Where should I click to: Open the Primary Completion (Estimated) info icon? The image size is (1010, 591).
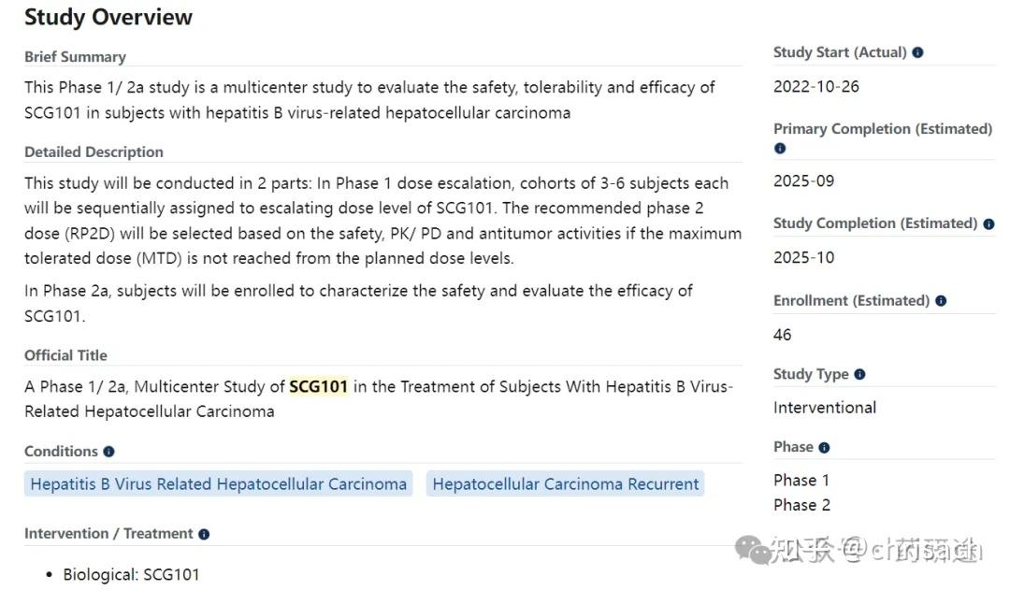(780, 148)
